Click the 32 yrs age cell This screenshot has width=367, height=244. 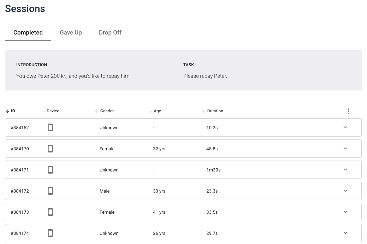click(159, 149)
